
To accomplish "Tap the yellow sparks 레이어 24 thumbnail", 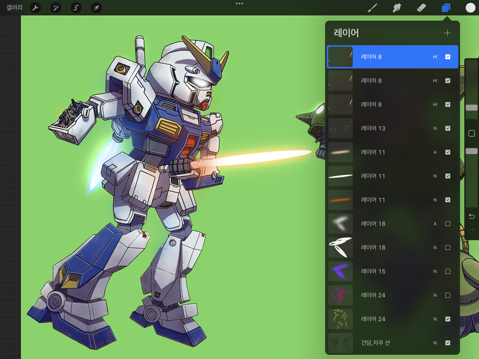I will tap(340, 319).
